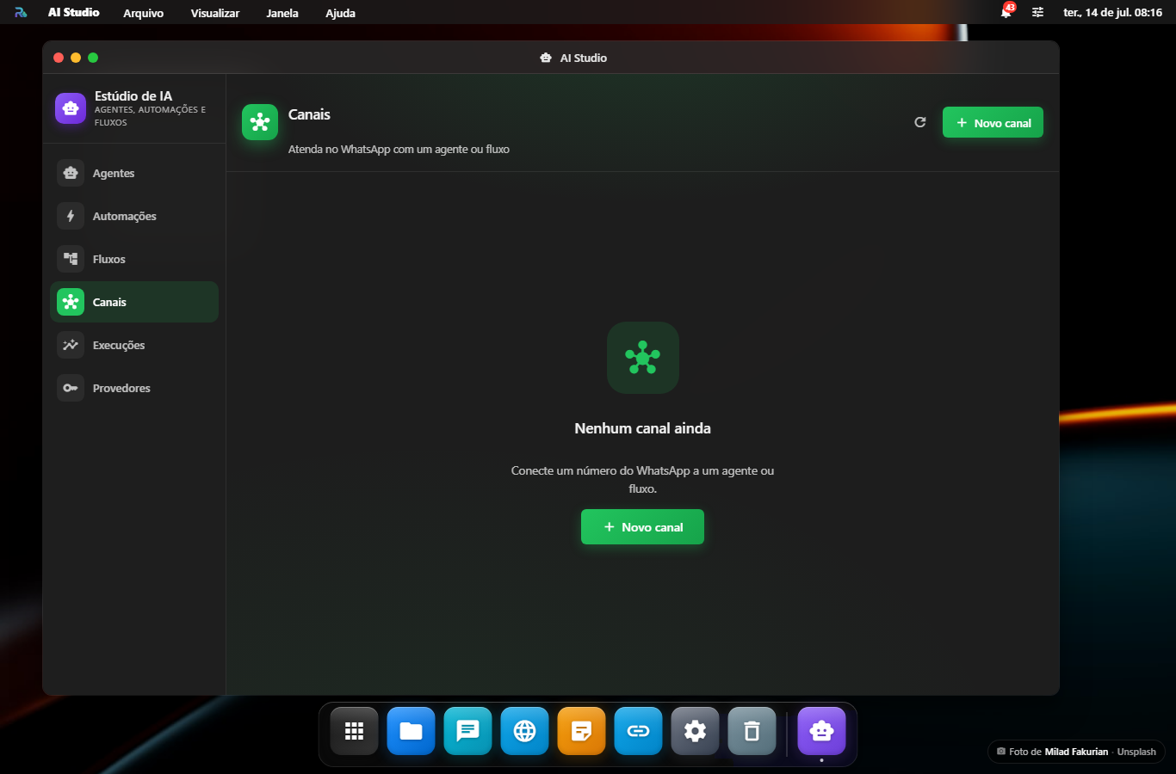1176x774 pixels.
Task: Open the Ajuda menu
Action: [340, 13]
